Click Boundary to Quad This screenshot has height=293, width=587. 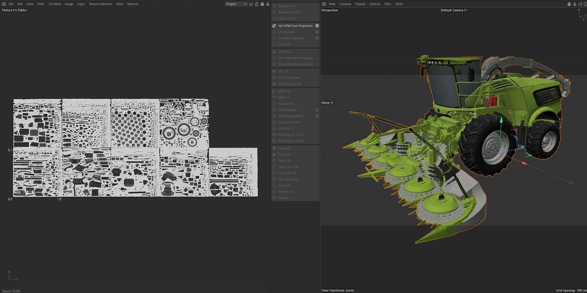point(295,141)
